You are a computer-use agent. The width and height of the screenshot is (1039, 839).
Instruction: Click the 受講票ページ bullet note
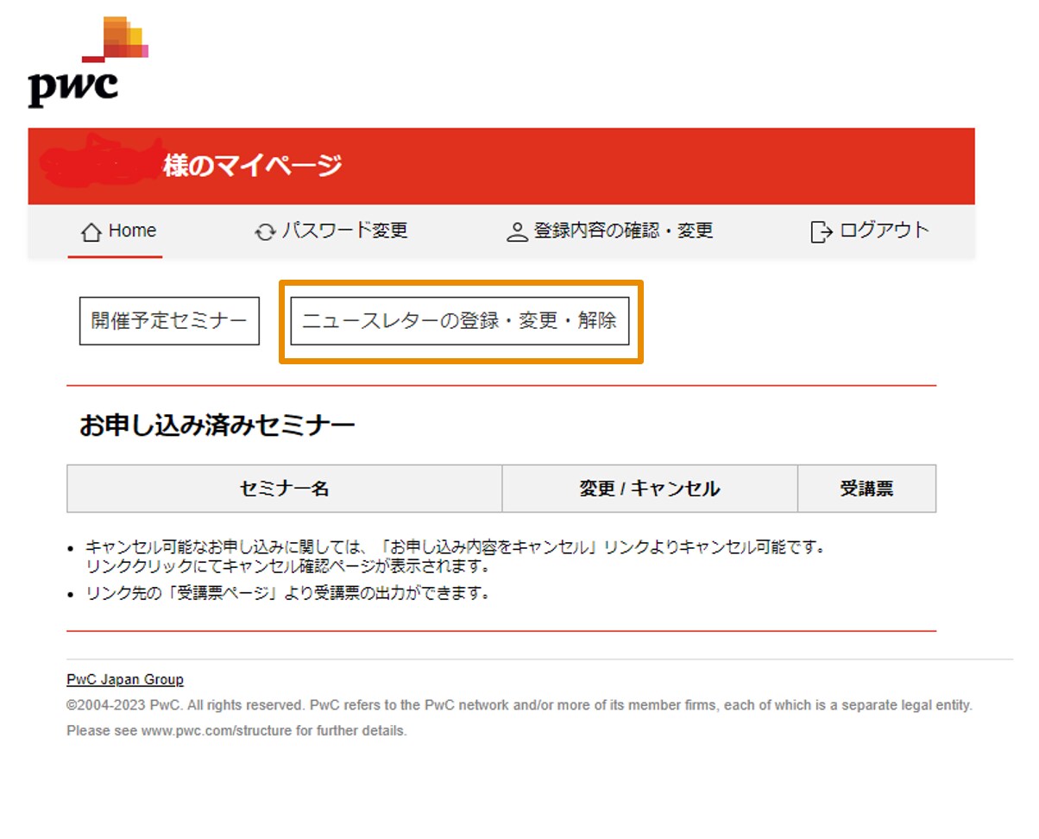point(287,594)
